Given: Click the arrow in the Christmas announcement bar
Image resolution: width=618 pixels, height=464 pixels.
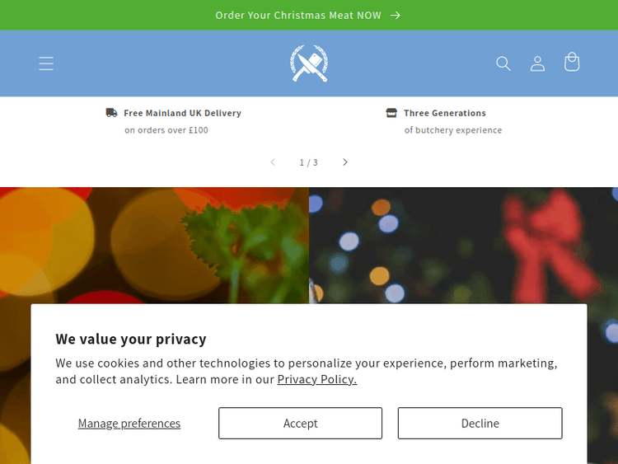Looking at the screenshot, I should pos(396,15).
